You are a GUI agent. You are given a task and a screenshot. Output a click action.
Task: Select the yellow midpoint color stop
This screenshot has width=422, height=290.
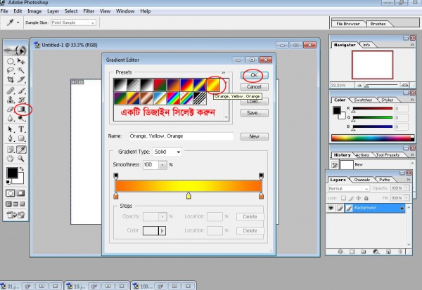tap(188, 196)
